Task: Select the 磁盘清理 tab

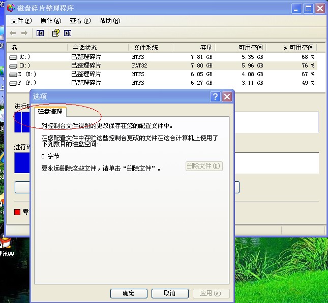Action: (x=50, y=112)
